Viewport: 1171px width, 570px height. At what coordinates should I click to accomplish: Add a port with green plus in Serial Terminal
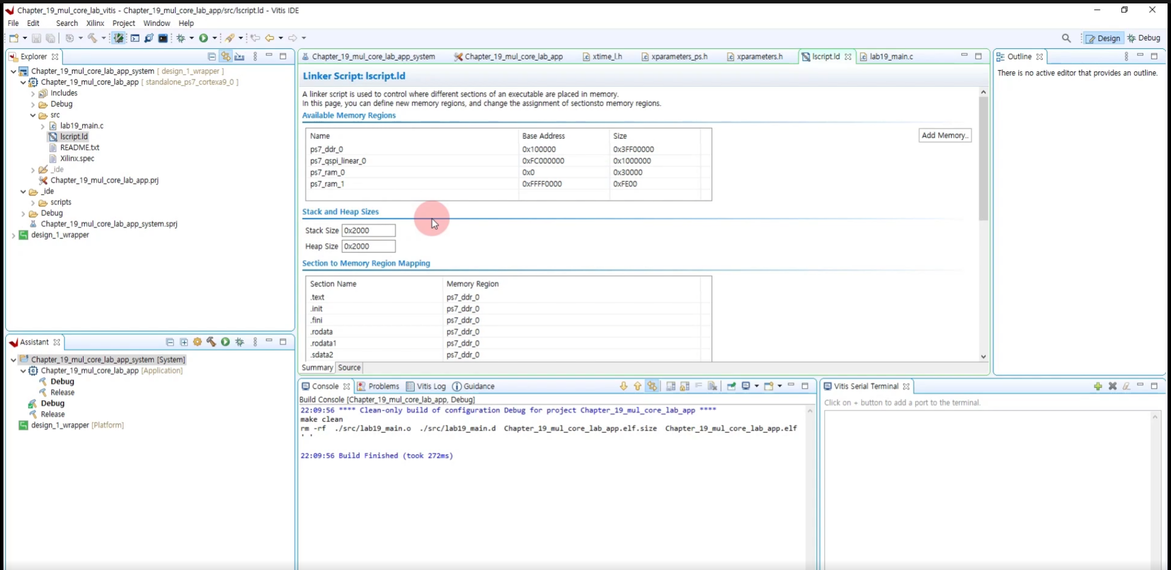point(1098,386)
